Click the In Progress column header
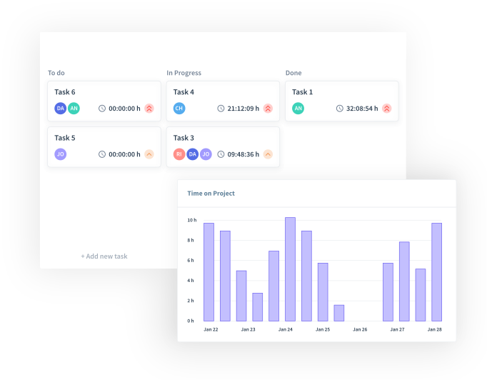The width and height of the screenshot is (487, 380). [184, 73]
